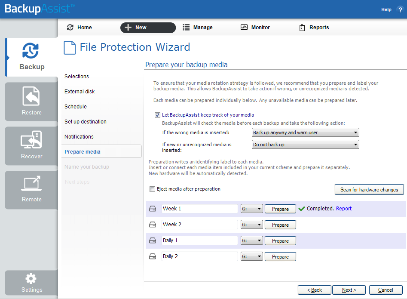Open the drive letter dropdown for Week 1

(x=251, y=209)
